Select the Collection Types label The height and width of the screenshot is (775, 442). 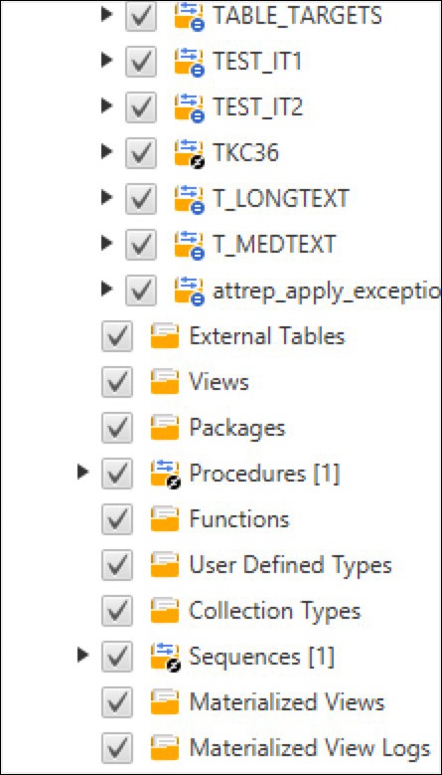click(x=275, y=611)
